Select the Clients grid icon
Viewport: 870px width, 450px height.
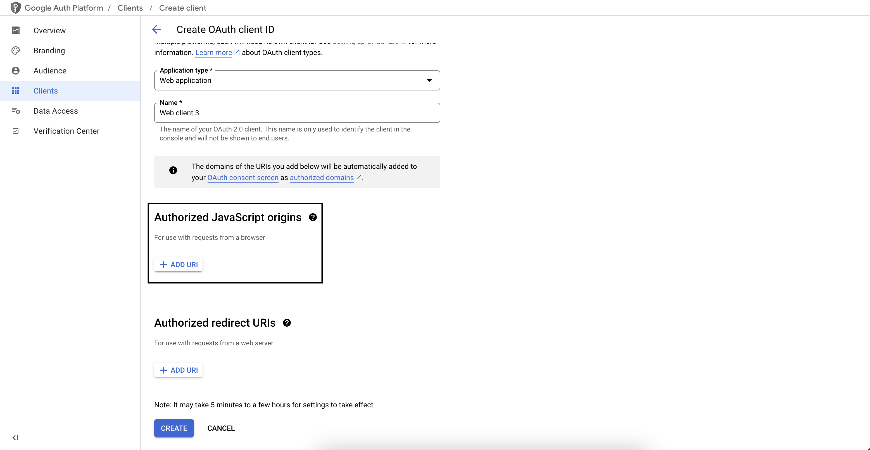16,90
